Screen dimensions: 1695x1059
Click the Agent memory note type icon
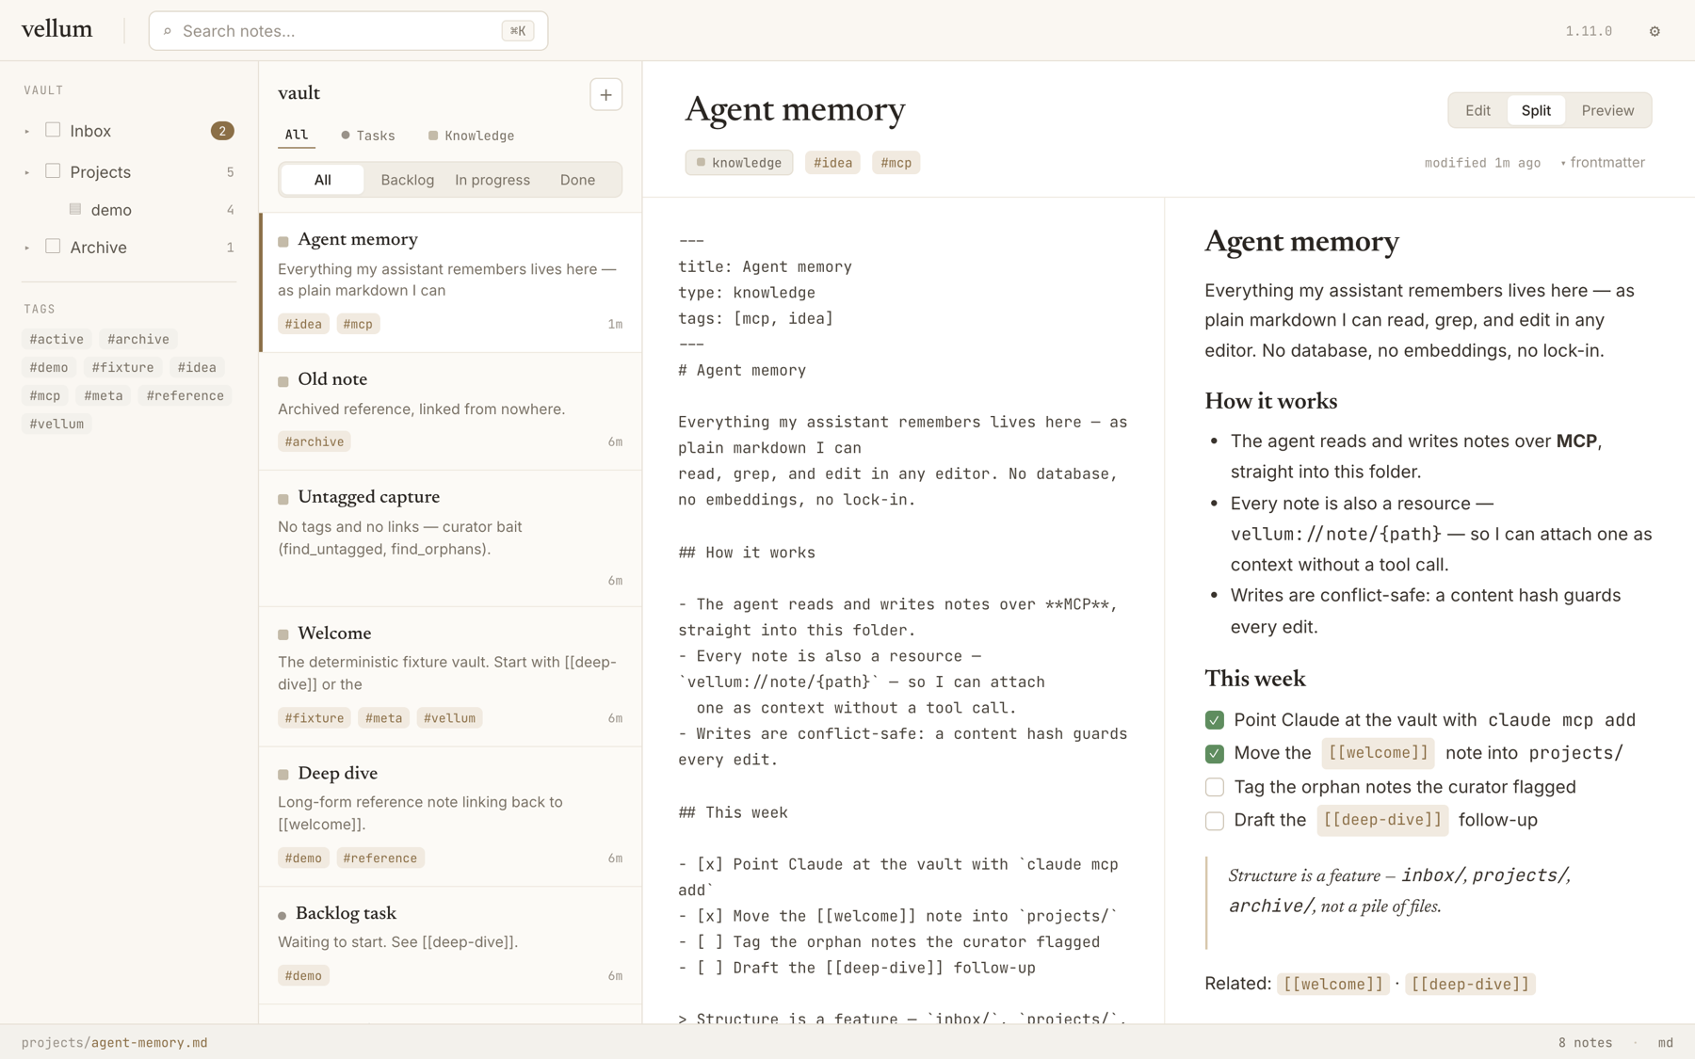tap(283, 242)
